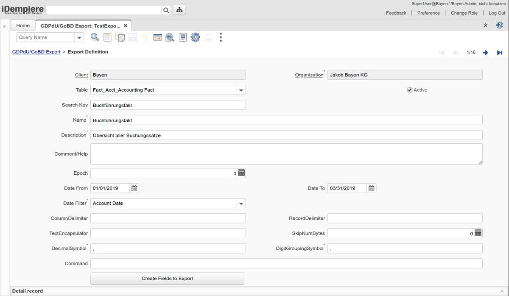Toggle grid view in the toolbar
The image size is (509, 296).
(x=157, y=37)
